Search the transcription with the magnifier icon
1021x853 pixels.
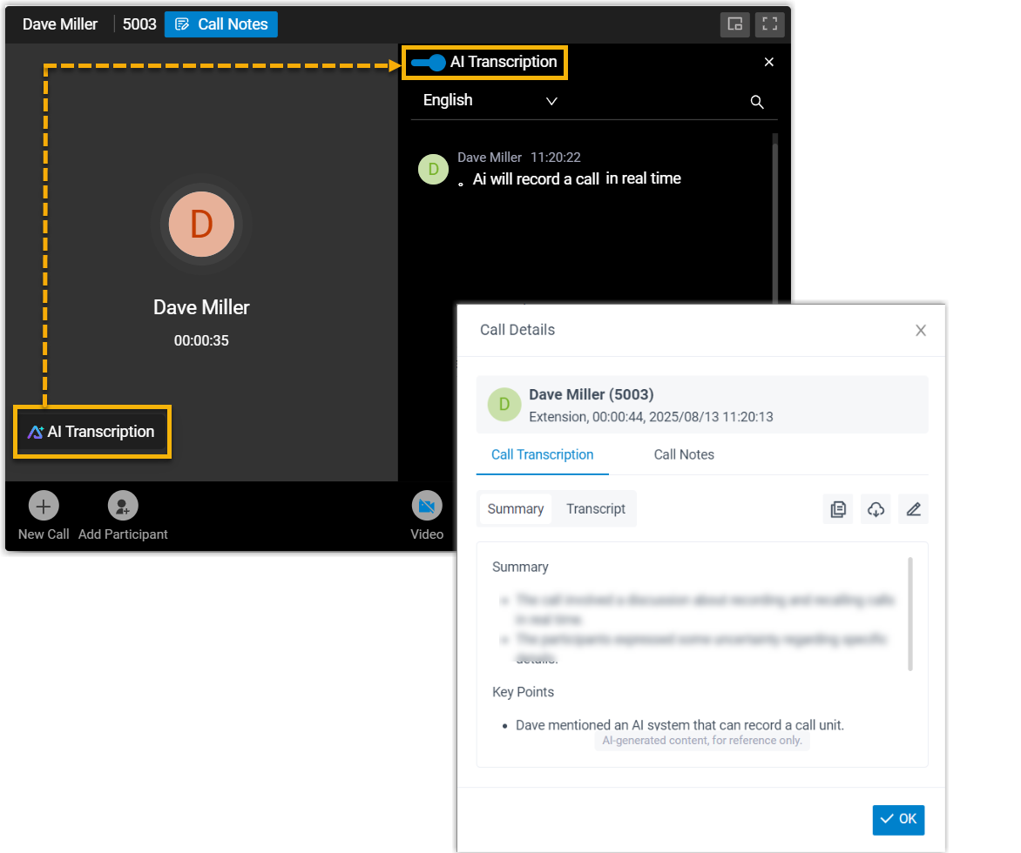(757, 102)
